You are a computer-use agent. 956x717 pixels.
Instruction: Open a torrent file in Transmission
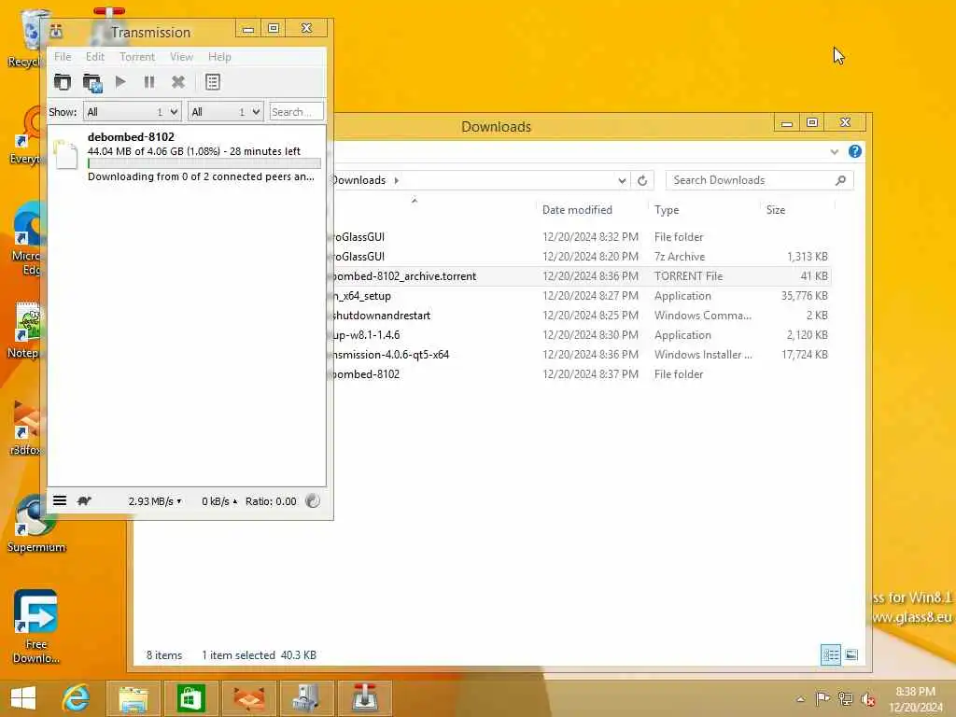[63, 82]
